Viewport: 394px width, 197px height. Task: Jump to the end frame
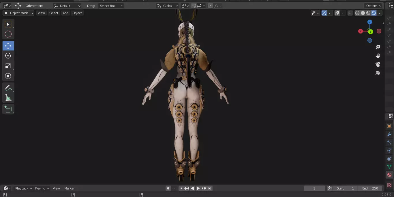(210, 188)
